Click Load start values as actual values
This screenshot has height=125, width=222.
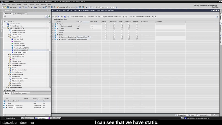tap(139, 17)
